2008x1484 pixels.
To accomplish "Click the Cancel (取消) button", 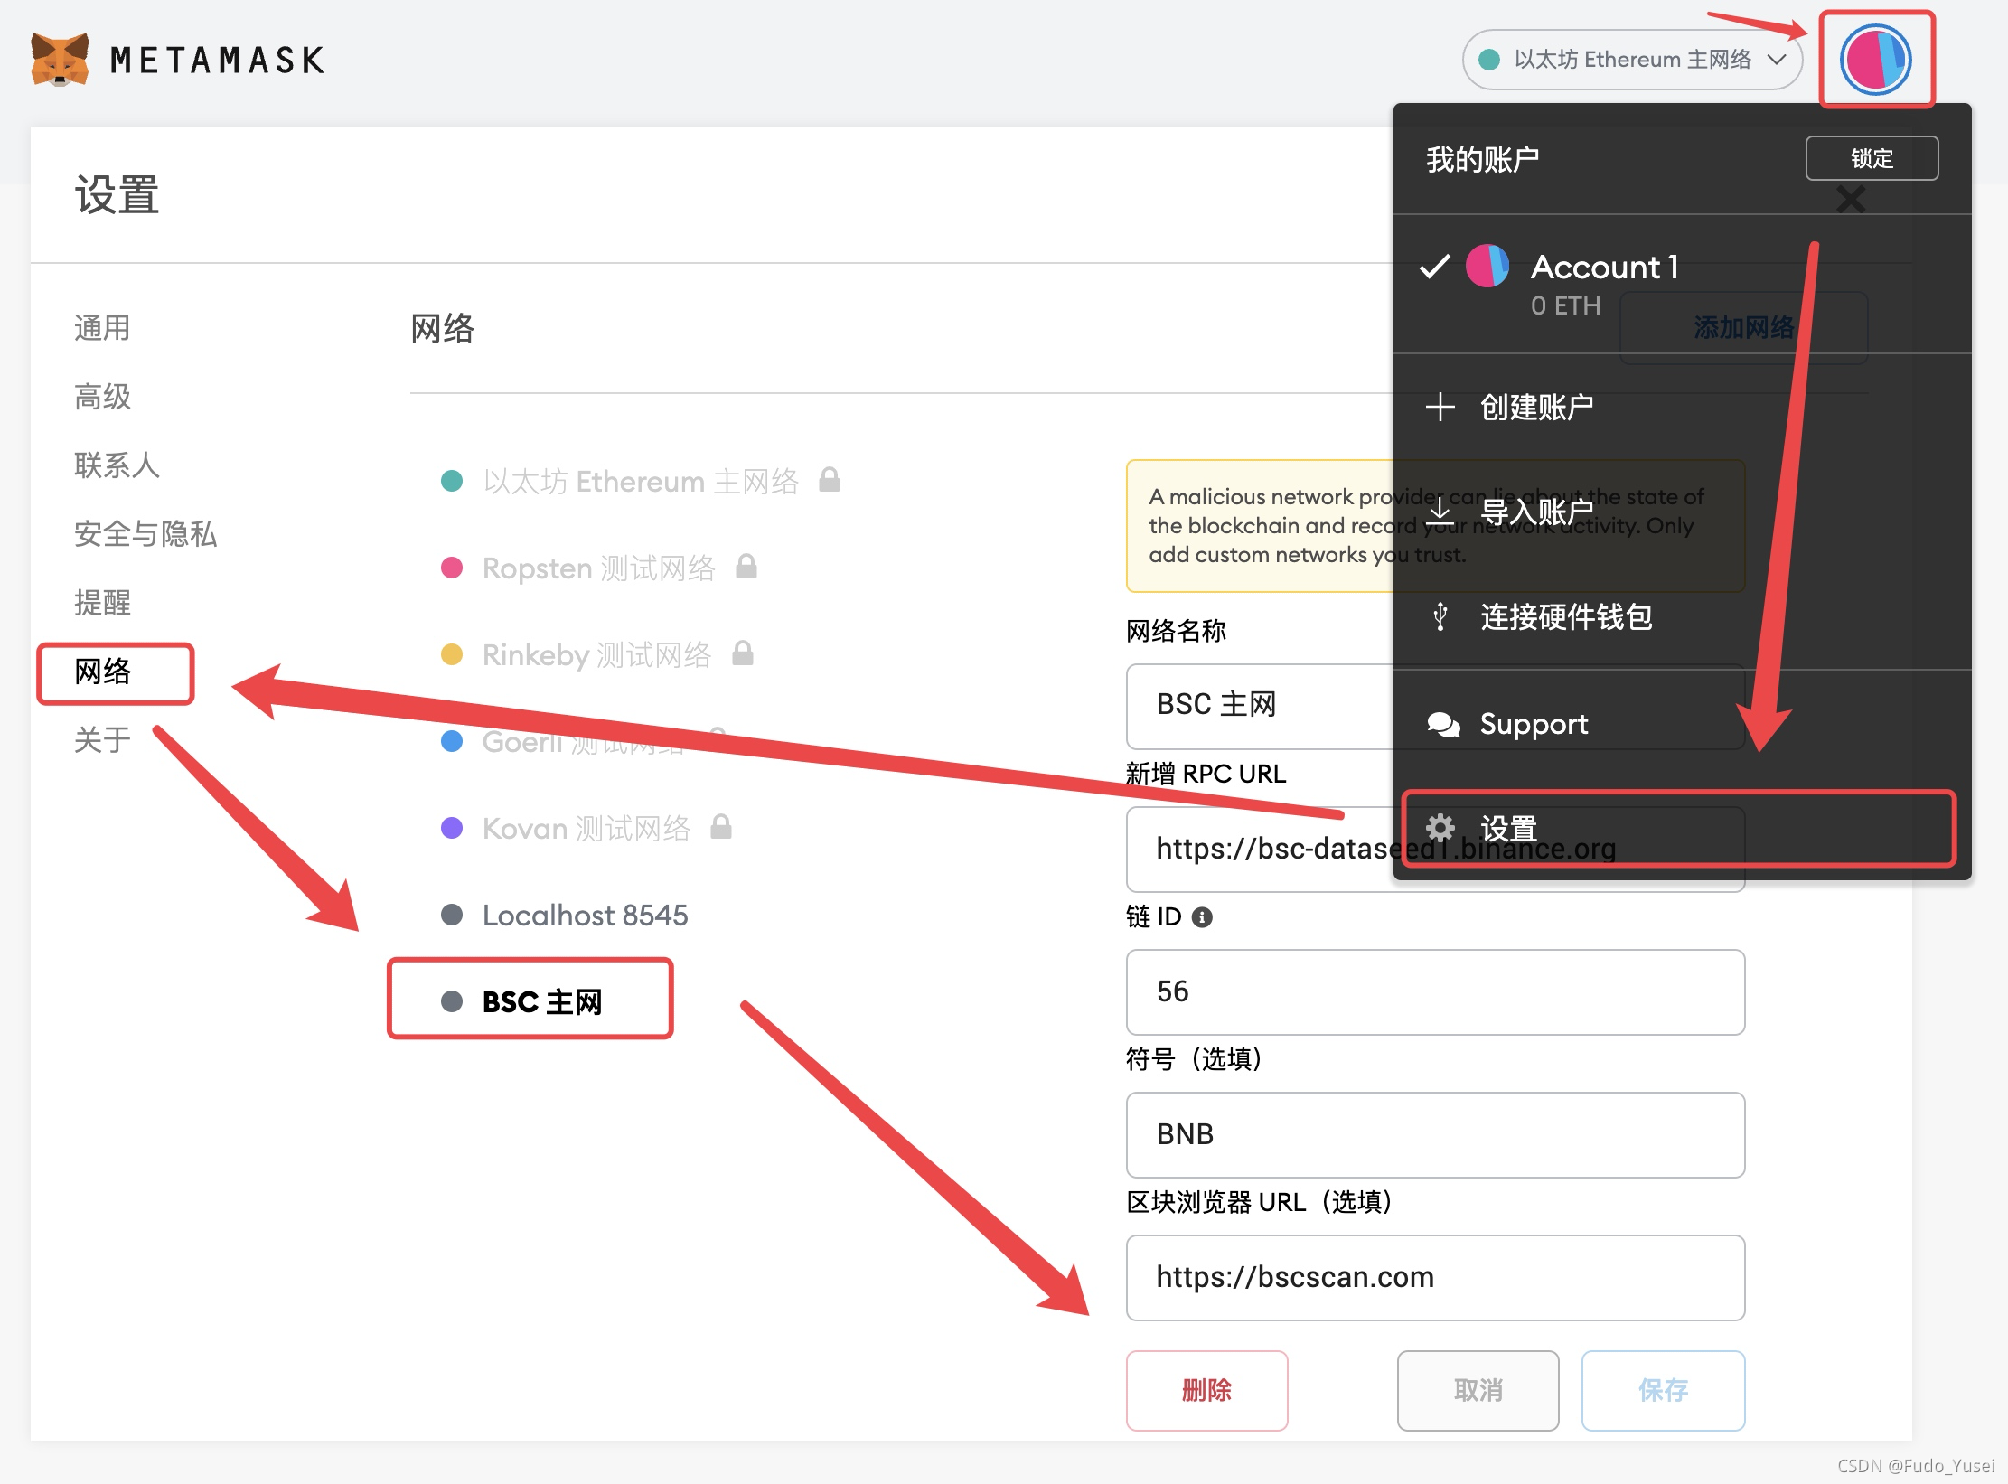I will pos(1478,1390).
